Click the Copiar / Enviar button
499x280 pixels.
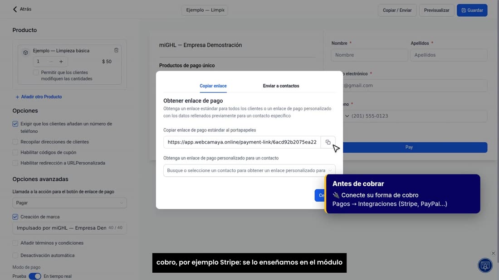click(397, 10)
